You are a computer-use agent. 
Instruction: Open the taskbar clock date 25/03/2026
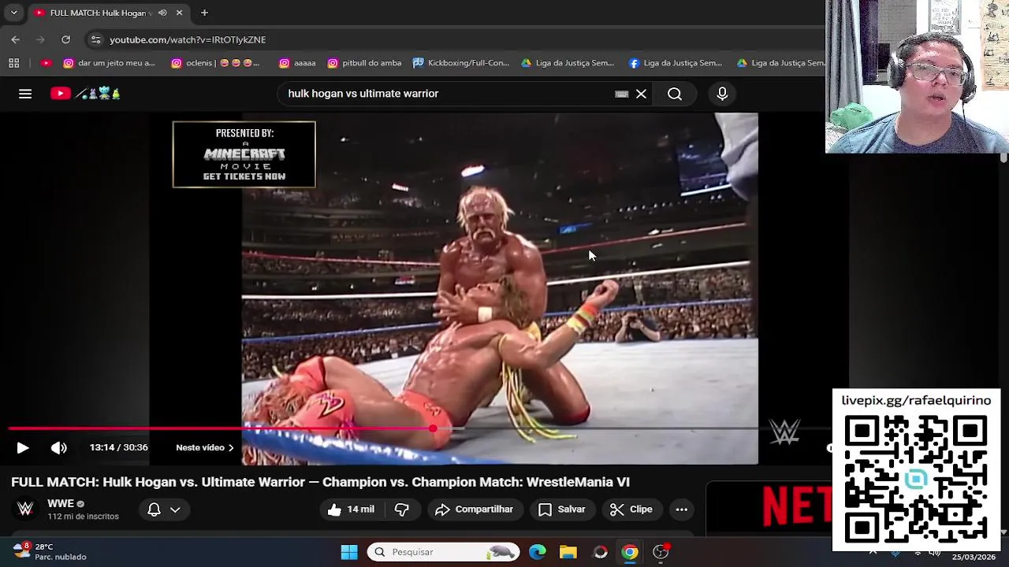[973, 556]
